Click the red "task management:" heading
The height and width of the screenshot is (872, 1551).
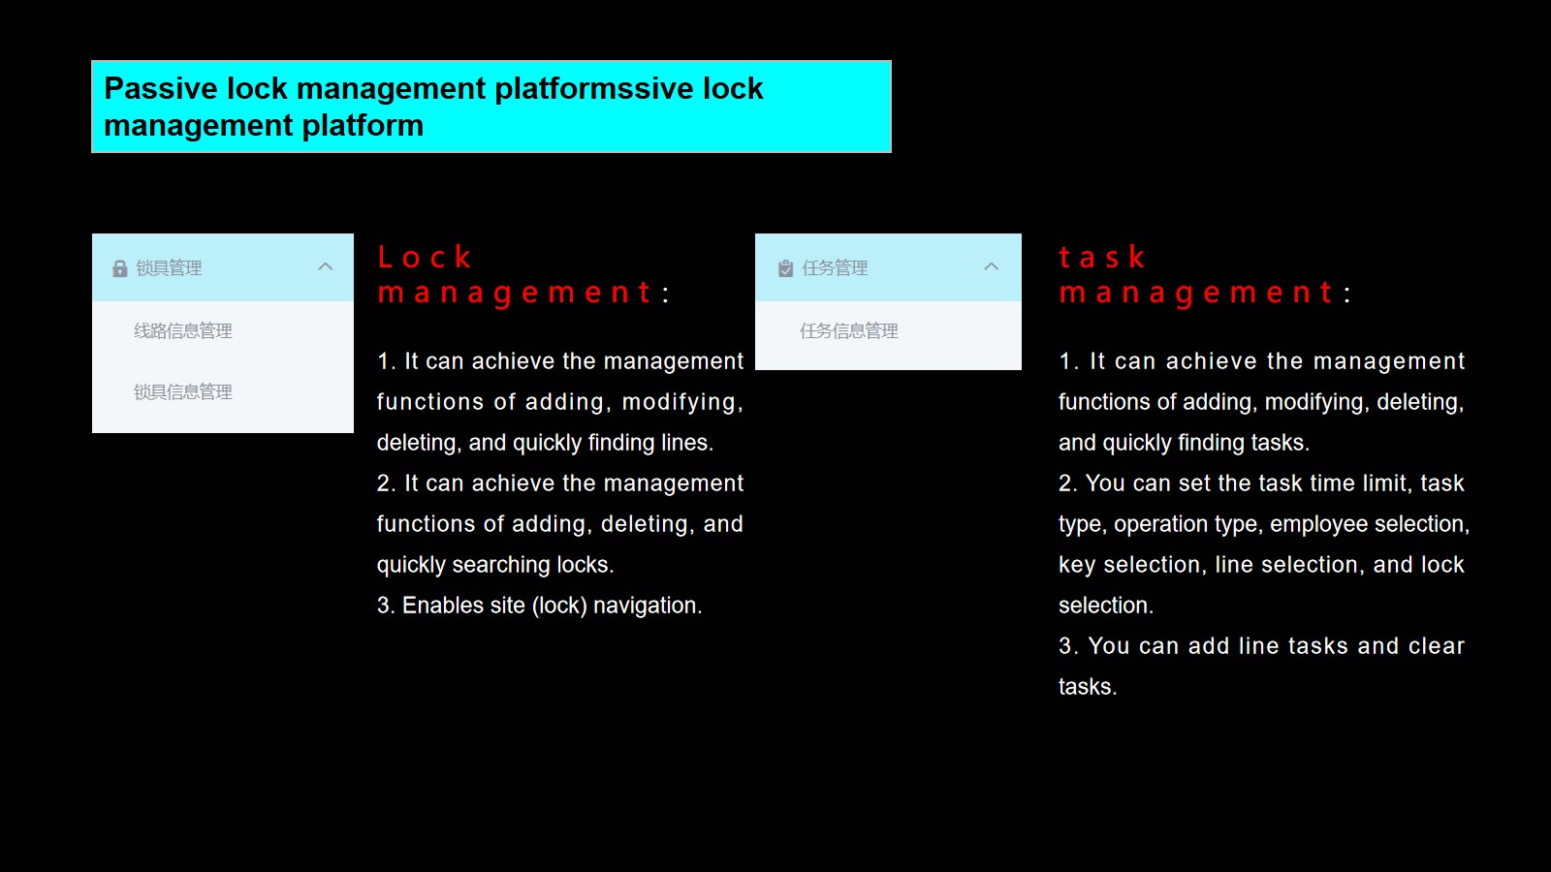tap(1203, 275)
